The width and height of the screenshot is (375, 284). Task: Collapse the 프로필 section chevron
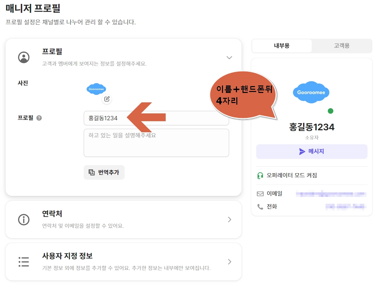pyautogui.click(x=229, y=58)
